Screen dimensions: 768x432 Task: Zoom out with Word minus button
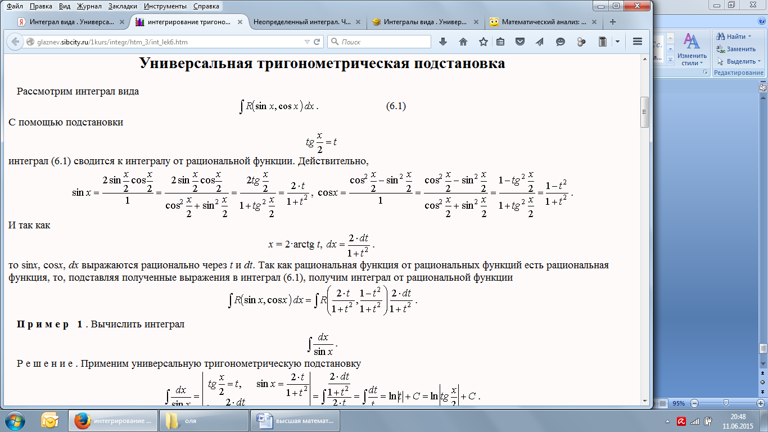695,403
